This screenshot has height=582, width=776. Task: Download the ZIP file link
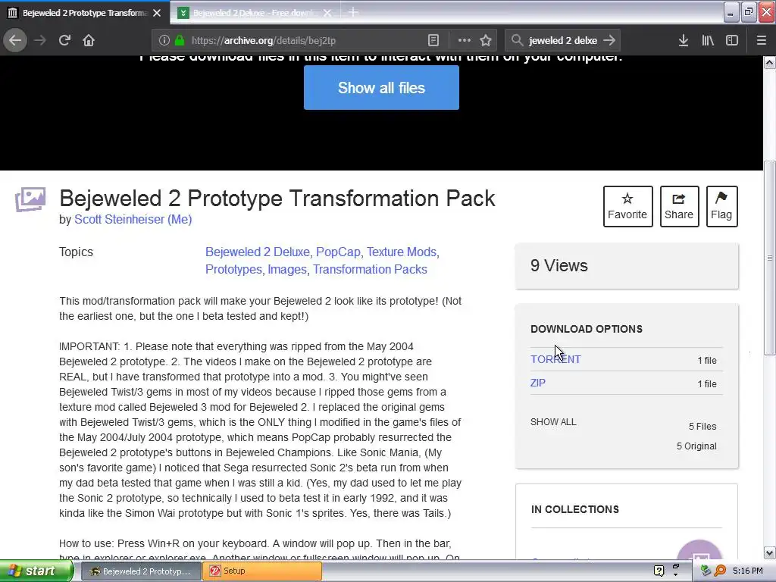pos(538,383)
